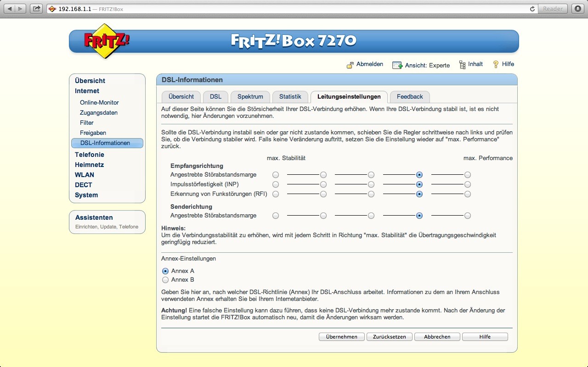Set receive Störabstandsmarge to max. Performance
Screen dimensions: 588x367
tap(468, 175)
